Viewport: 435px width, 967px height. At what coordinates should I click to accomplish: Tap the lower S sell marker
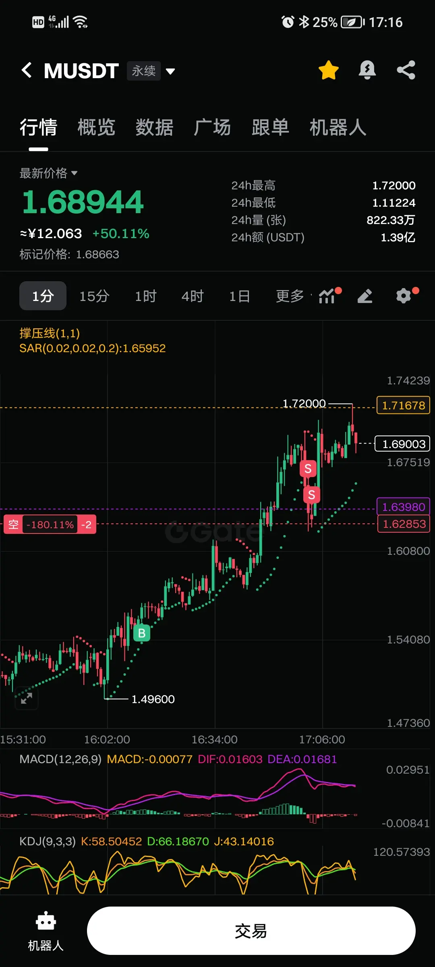tap(312, 495)
